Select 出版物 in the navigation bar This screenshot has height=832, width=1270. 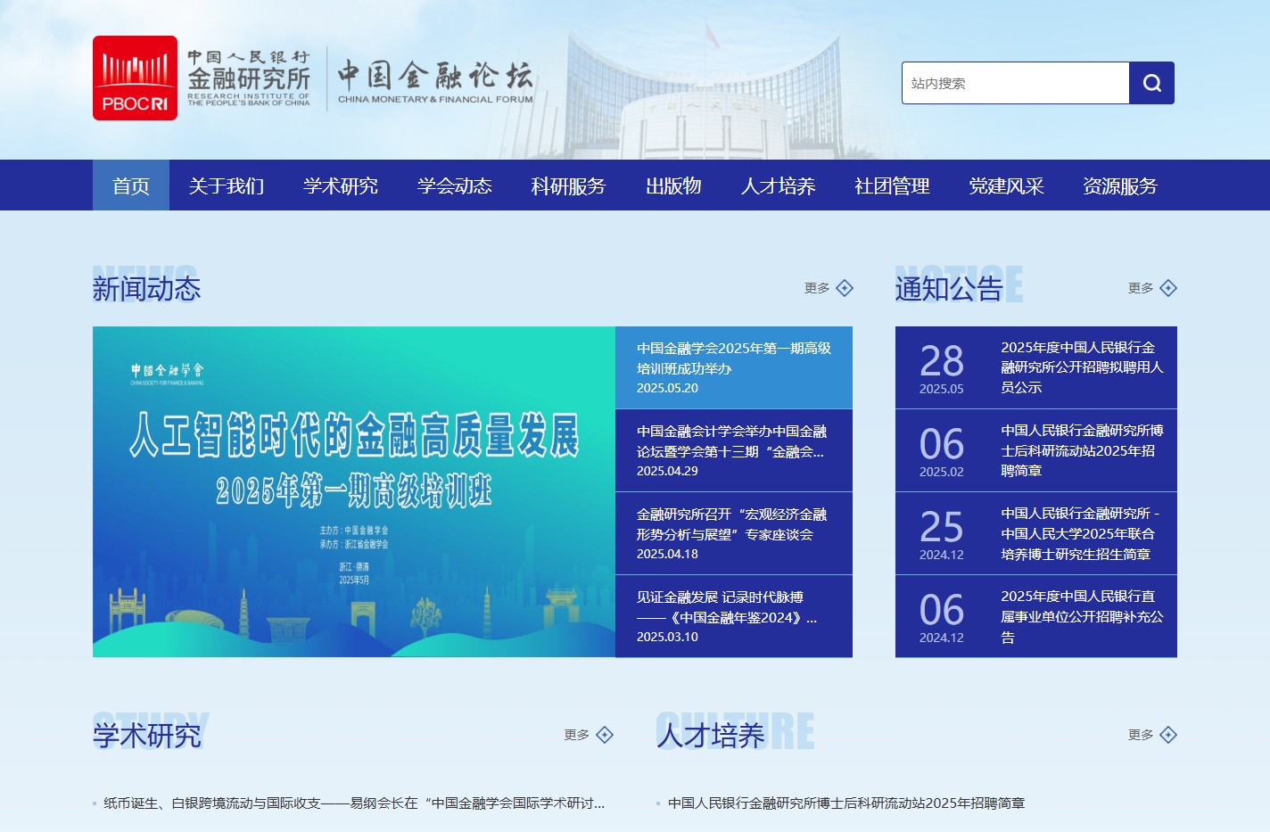(x=673, y=185)
